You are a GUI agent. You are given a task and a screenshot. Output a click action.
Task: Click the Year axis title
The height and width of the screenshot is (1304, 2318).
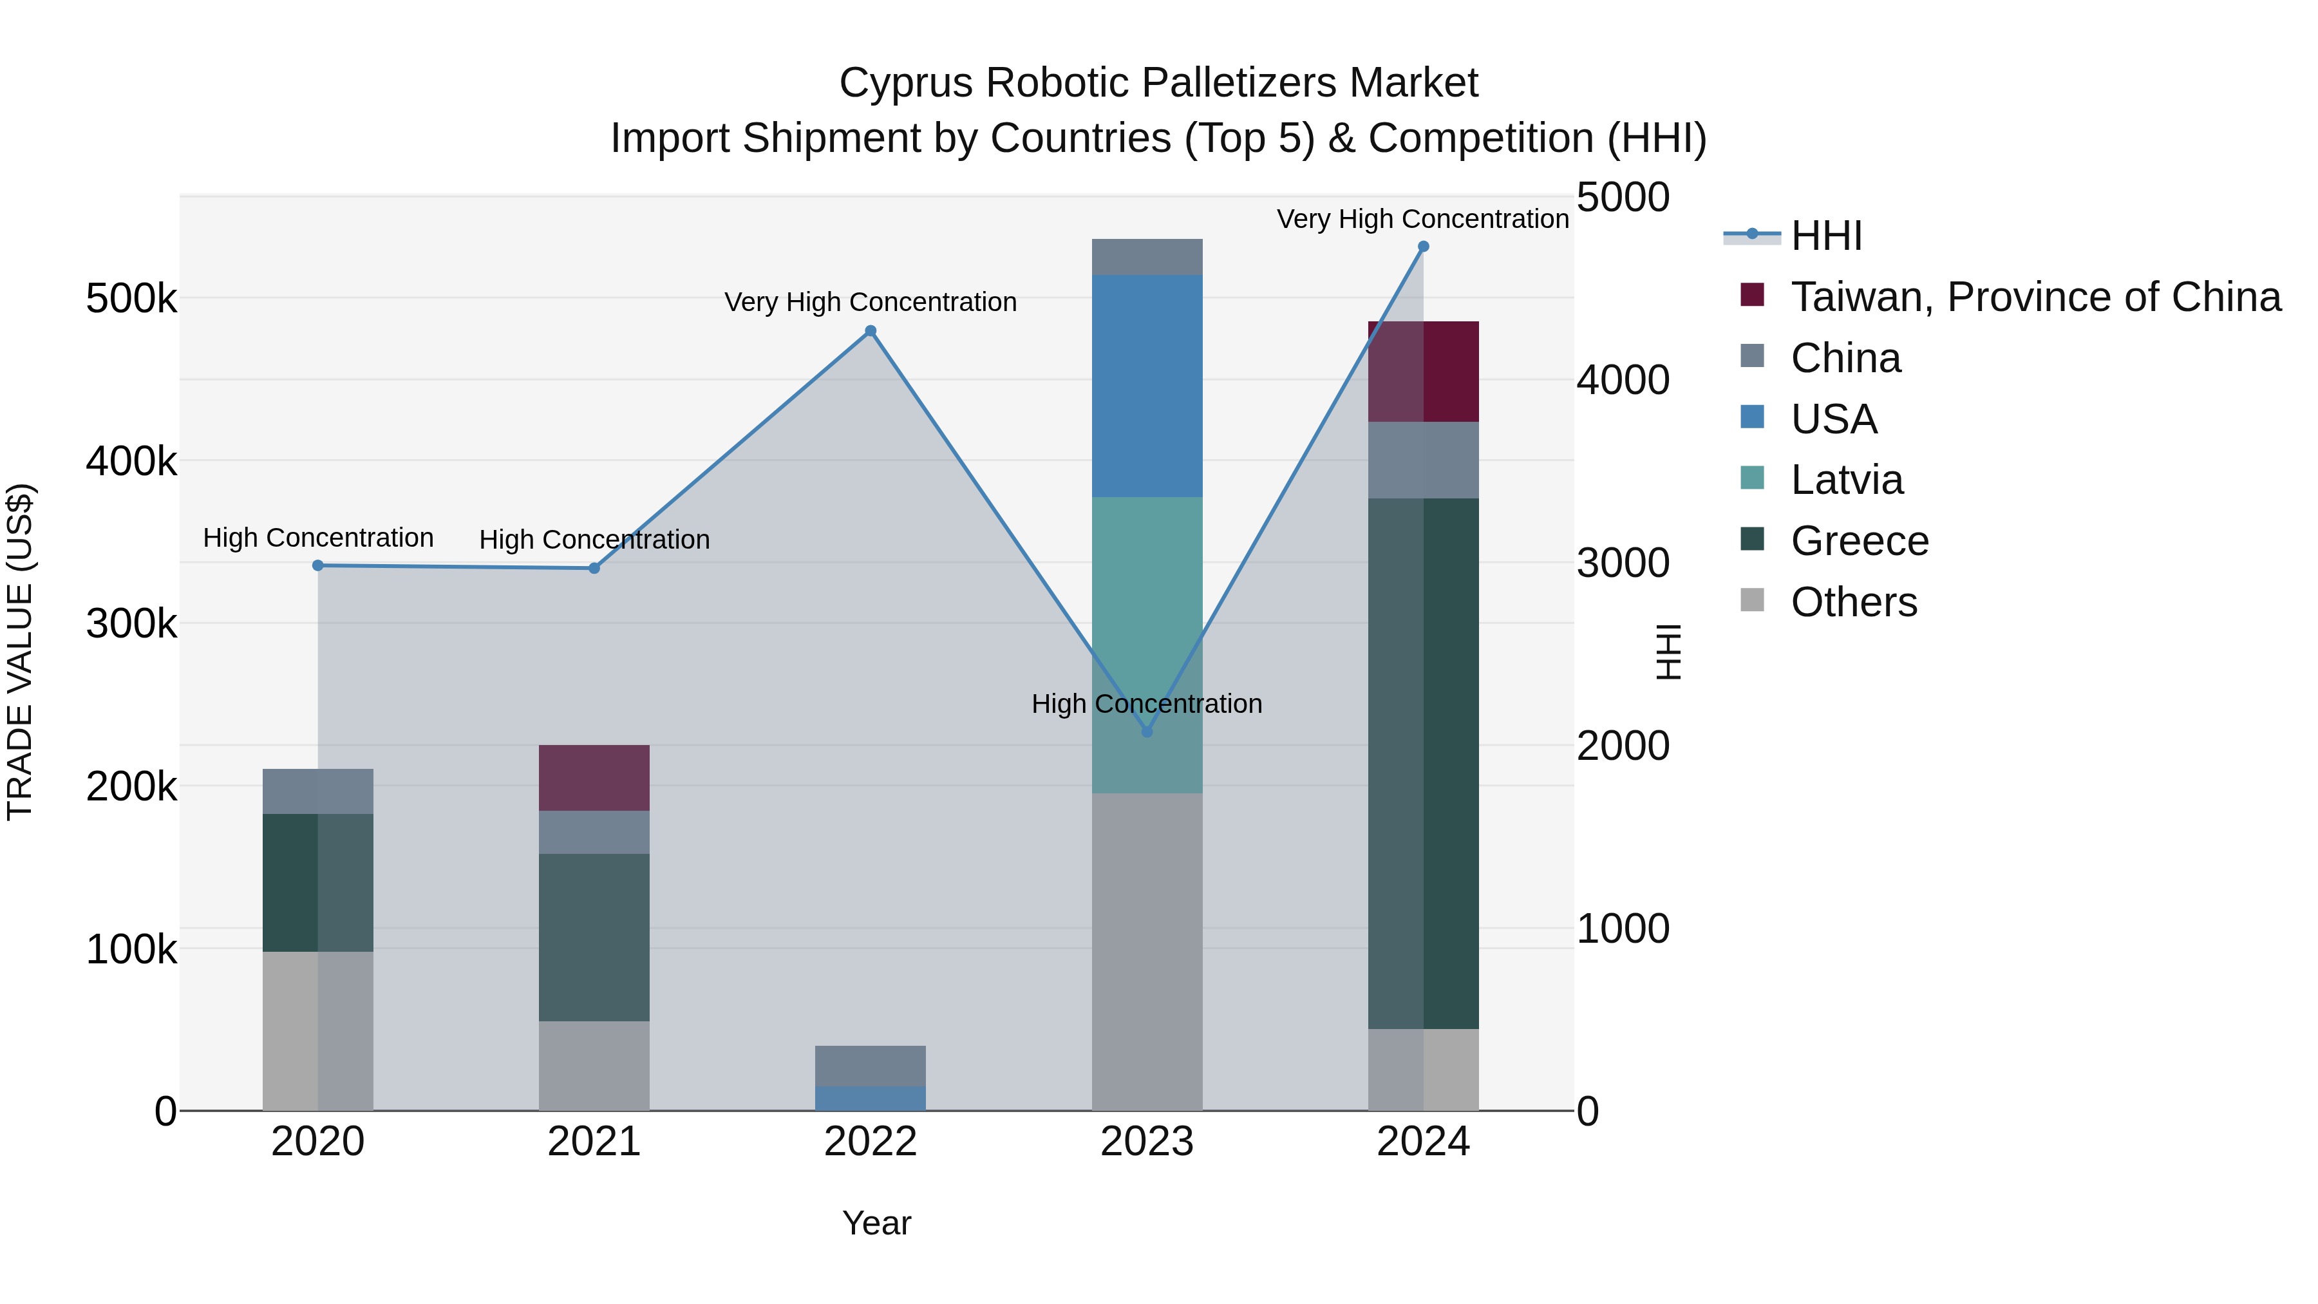pyautogui.click(x=876, y=1224)
